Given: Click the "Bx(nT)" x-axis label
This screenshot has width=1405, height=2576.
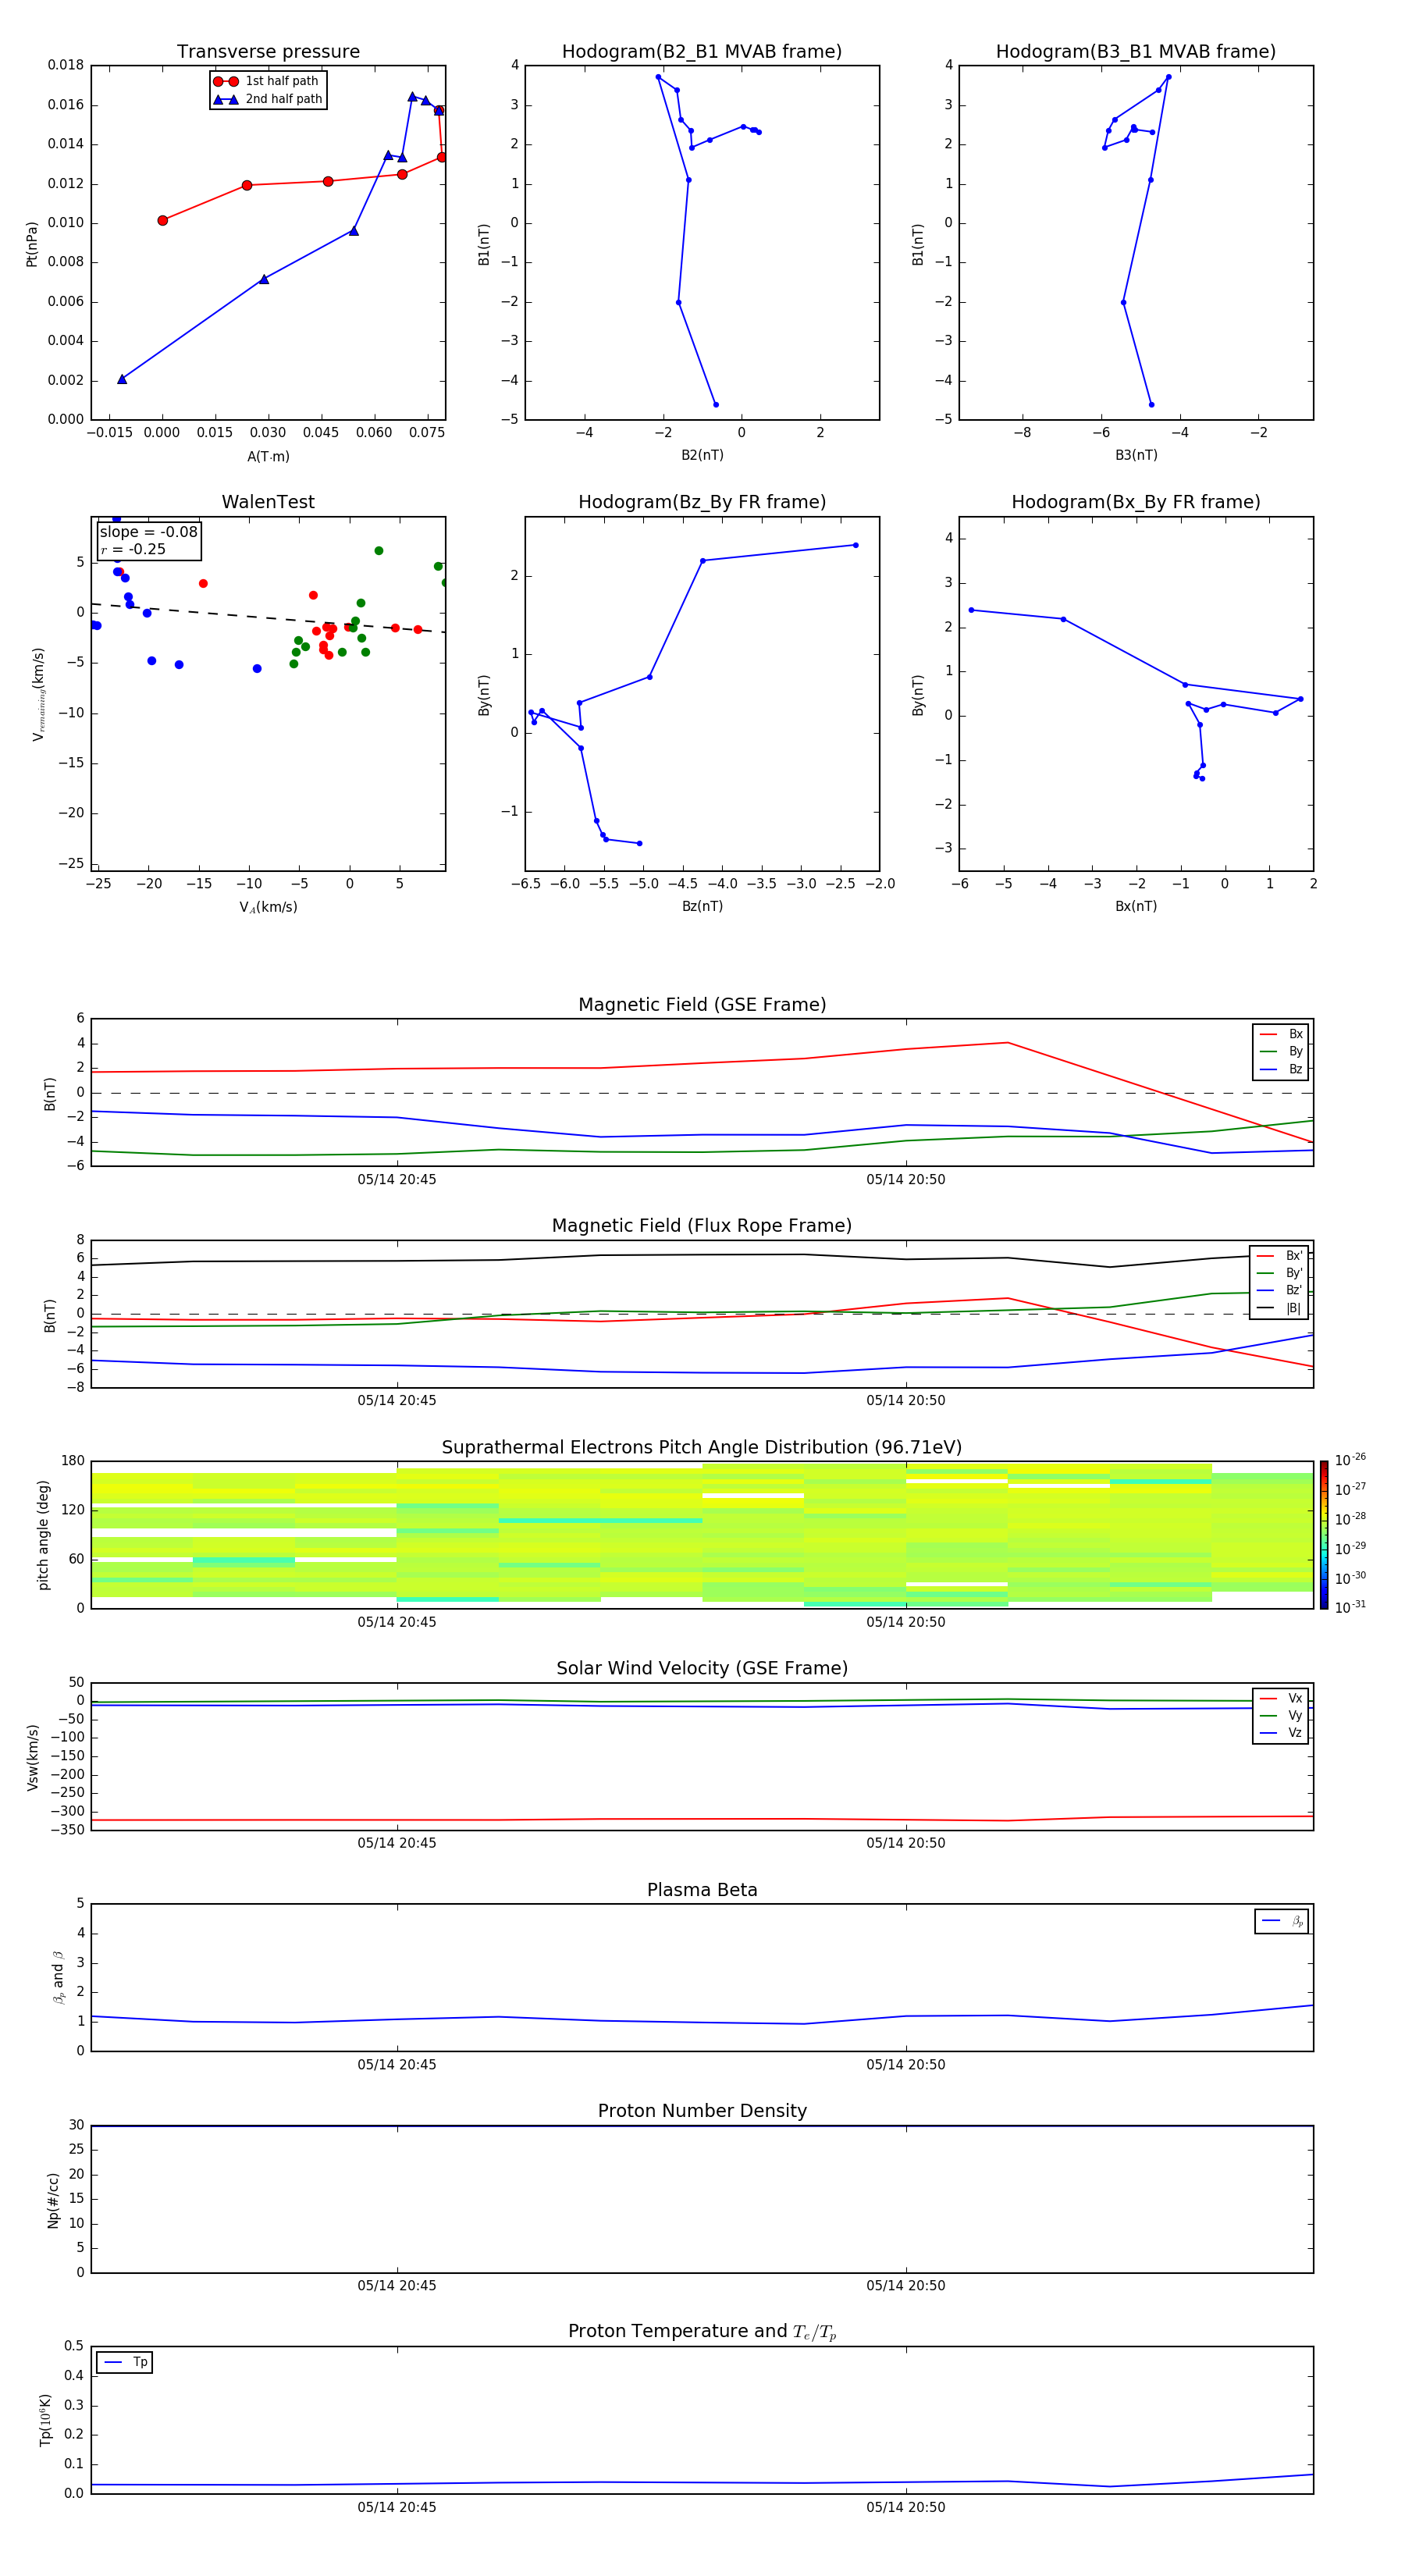Looking at the screenshot, I should tap(1136, 906).
